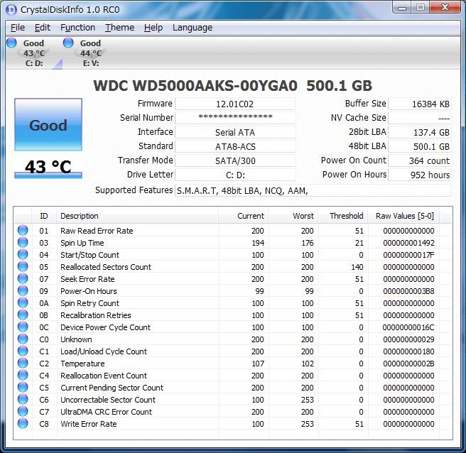Open the Help menu
466x453 pixels.
click(153, 28)
